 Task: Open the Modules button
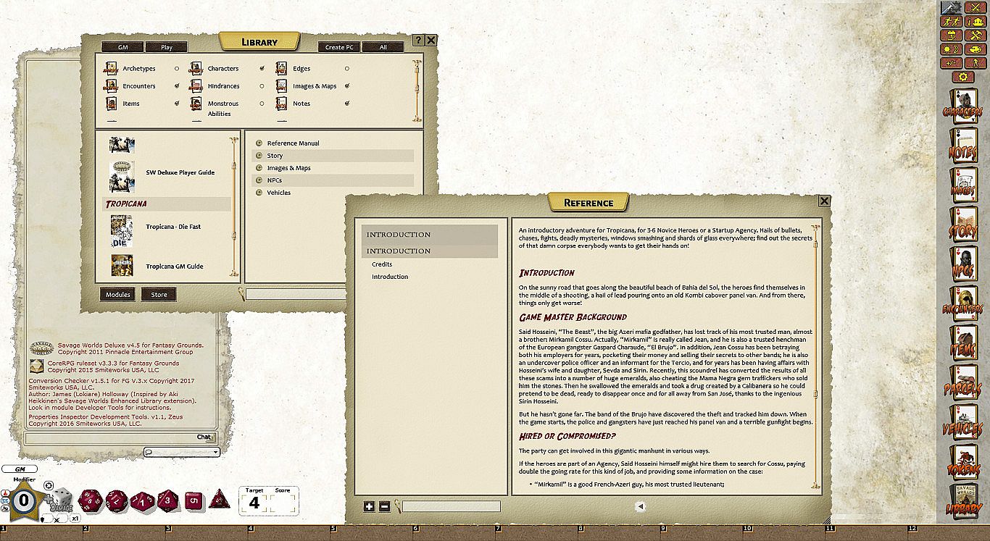pos(118,295)
